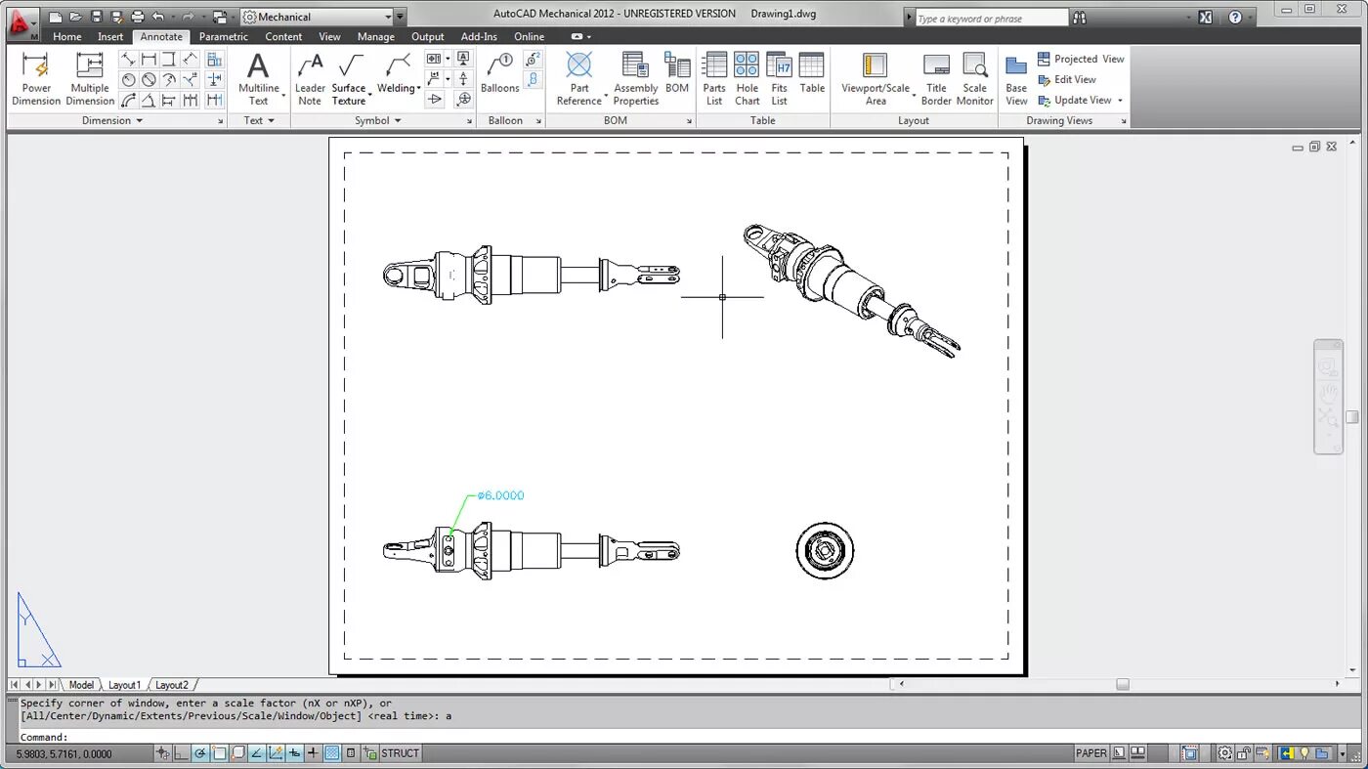The height and width of the screenshot is (769, 1368).
Task: Open Balloon panel dialog launcher
Action: pos(538,121)
